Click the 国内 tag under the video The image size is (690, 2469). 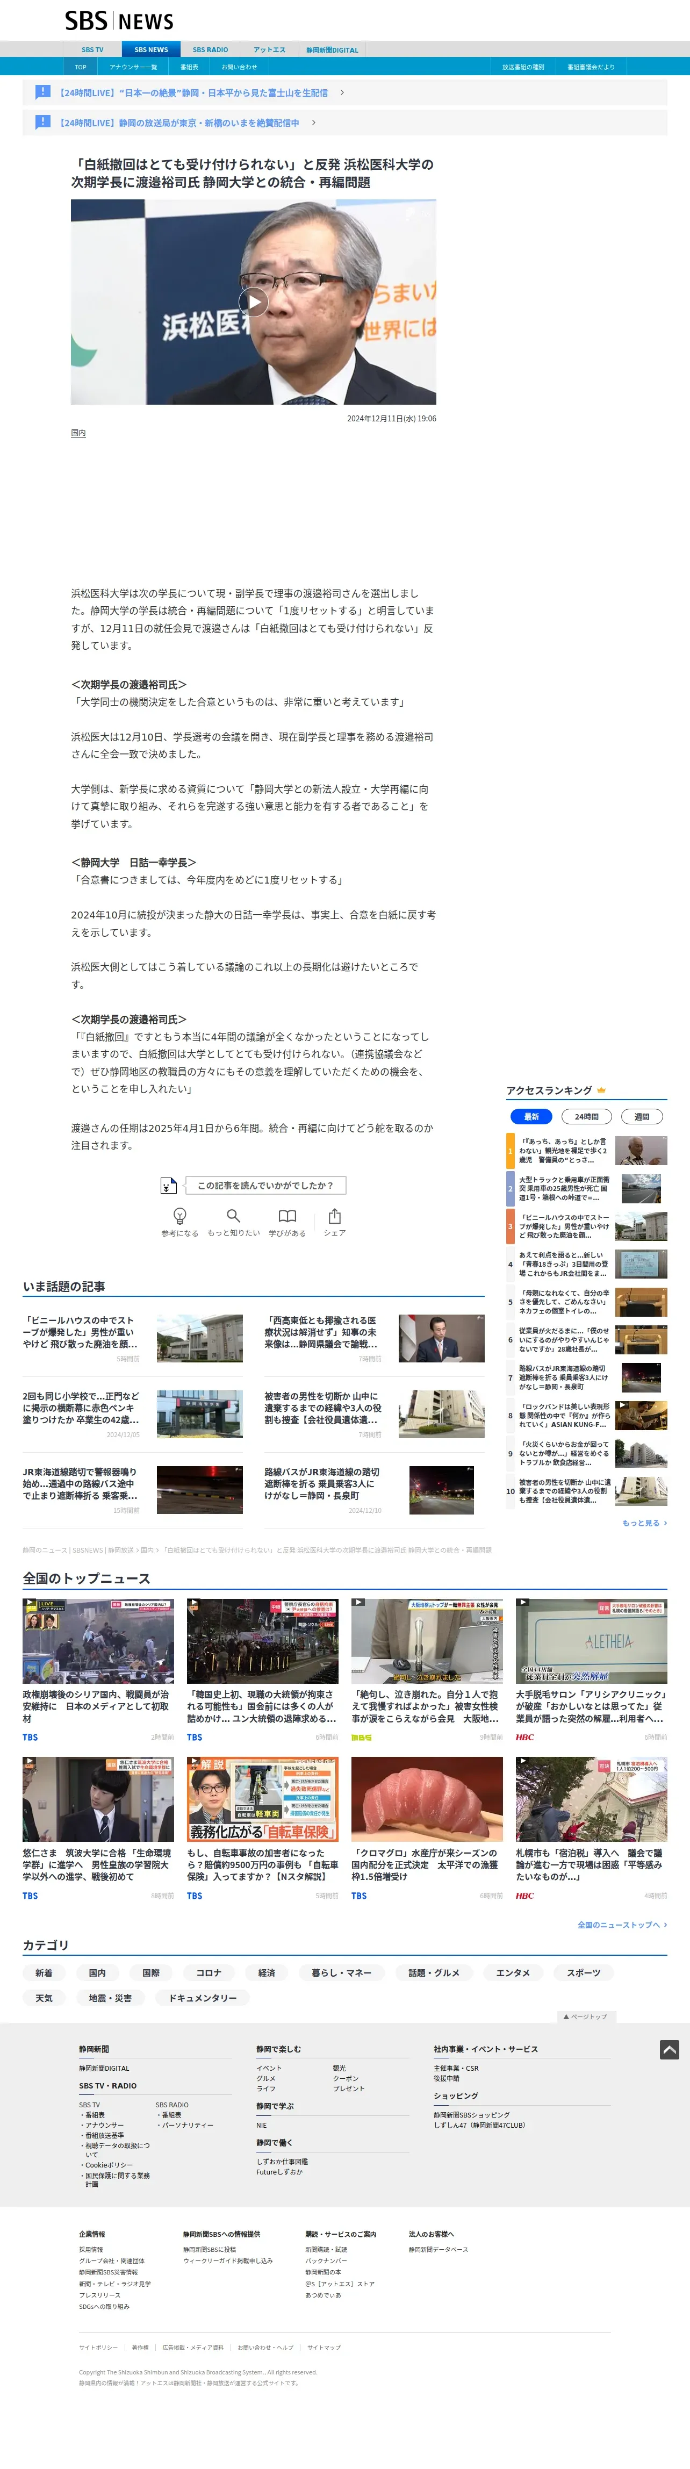78,433
